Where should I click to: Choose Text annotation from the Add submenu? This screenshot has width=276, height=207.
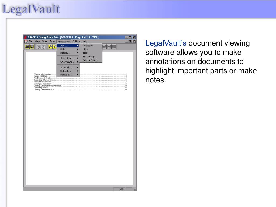(x=91, y=53)
